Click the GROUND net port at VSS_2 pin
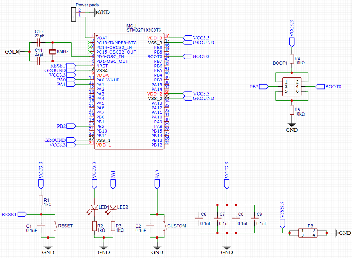 coord(198,98)
